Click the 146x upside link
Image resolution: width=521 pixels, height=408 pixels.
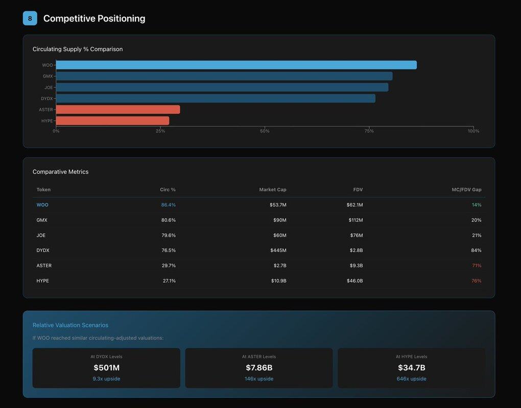(258, 379)
